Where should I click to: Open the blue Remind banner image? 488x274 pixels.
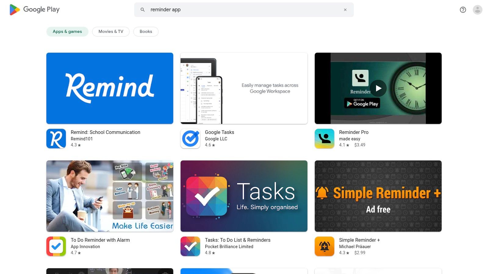[110, 88]
